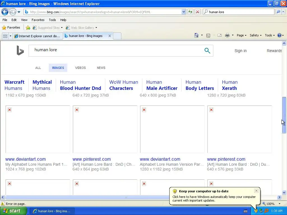Screen dimensions: 287x215
Task: Switch to Internet Explorer cannot display tab
Action: 38,36
